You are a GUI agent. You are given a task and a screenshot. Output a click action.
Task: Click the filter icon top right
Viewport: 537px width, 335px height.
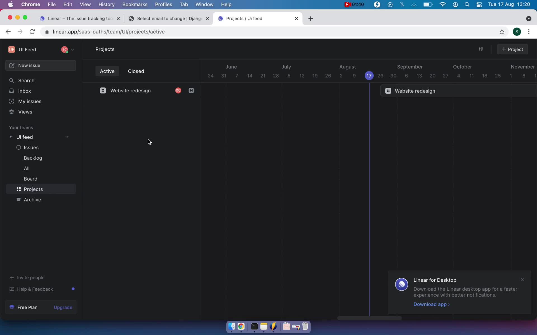tap(481, 49)
